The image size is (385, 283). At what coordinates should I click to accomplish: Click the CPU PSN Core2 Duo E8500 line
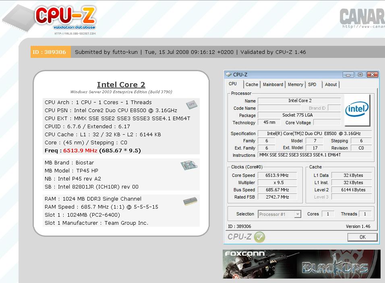click(x=111, y=110)
